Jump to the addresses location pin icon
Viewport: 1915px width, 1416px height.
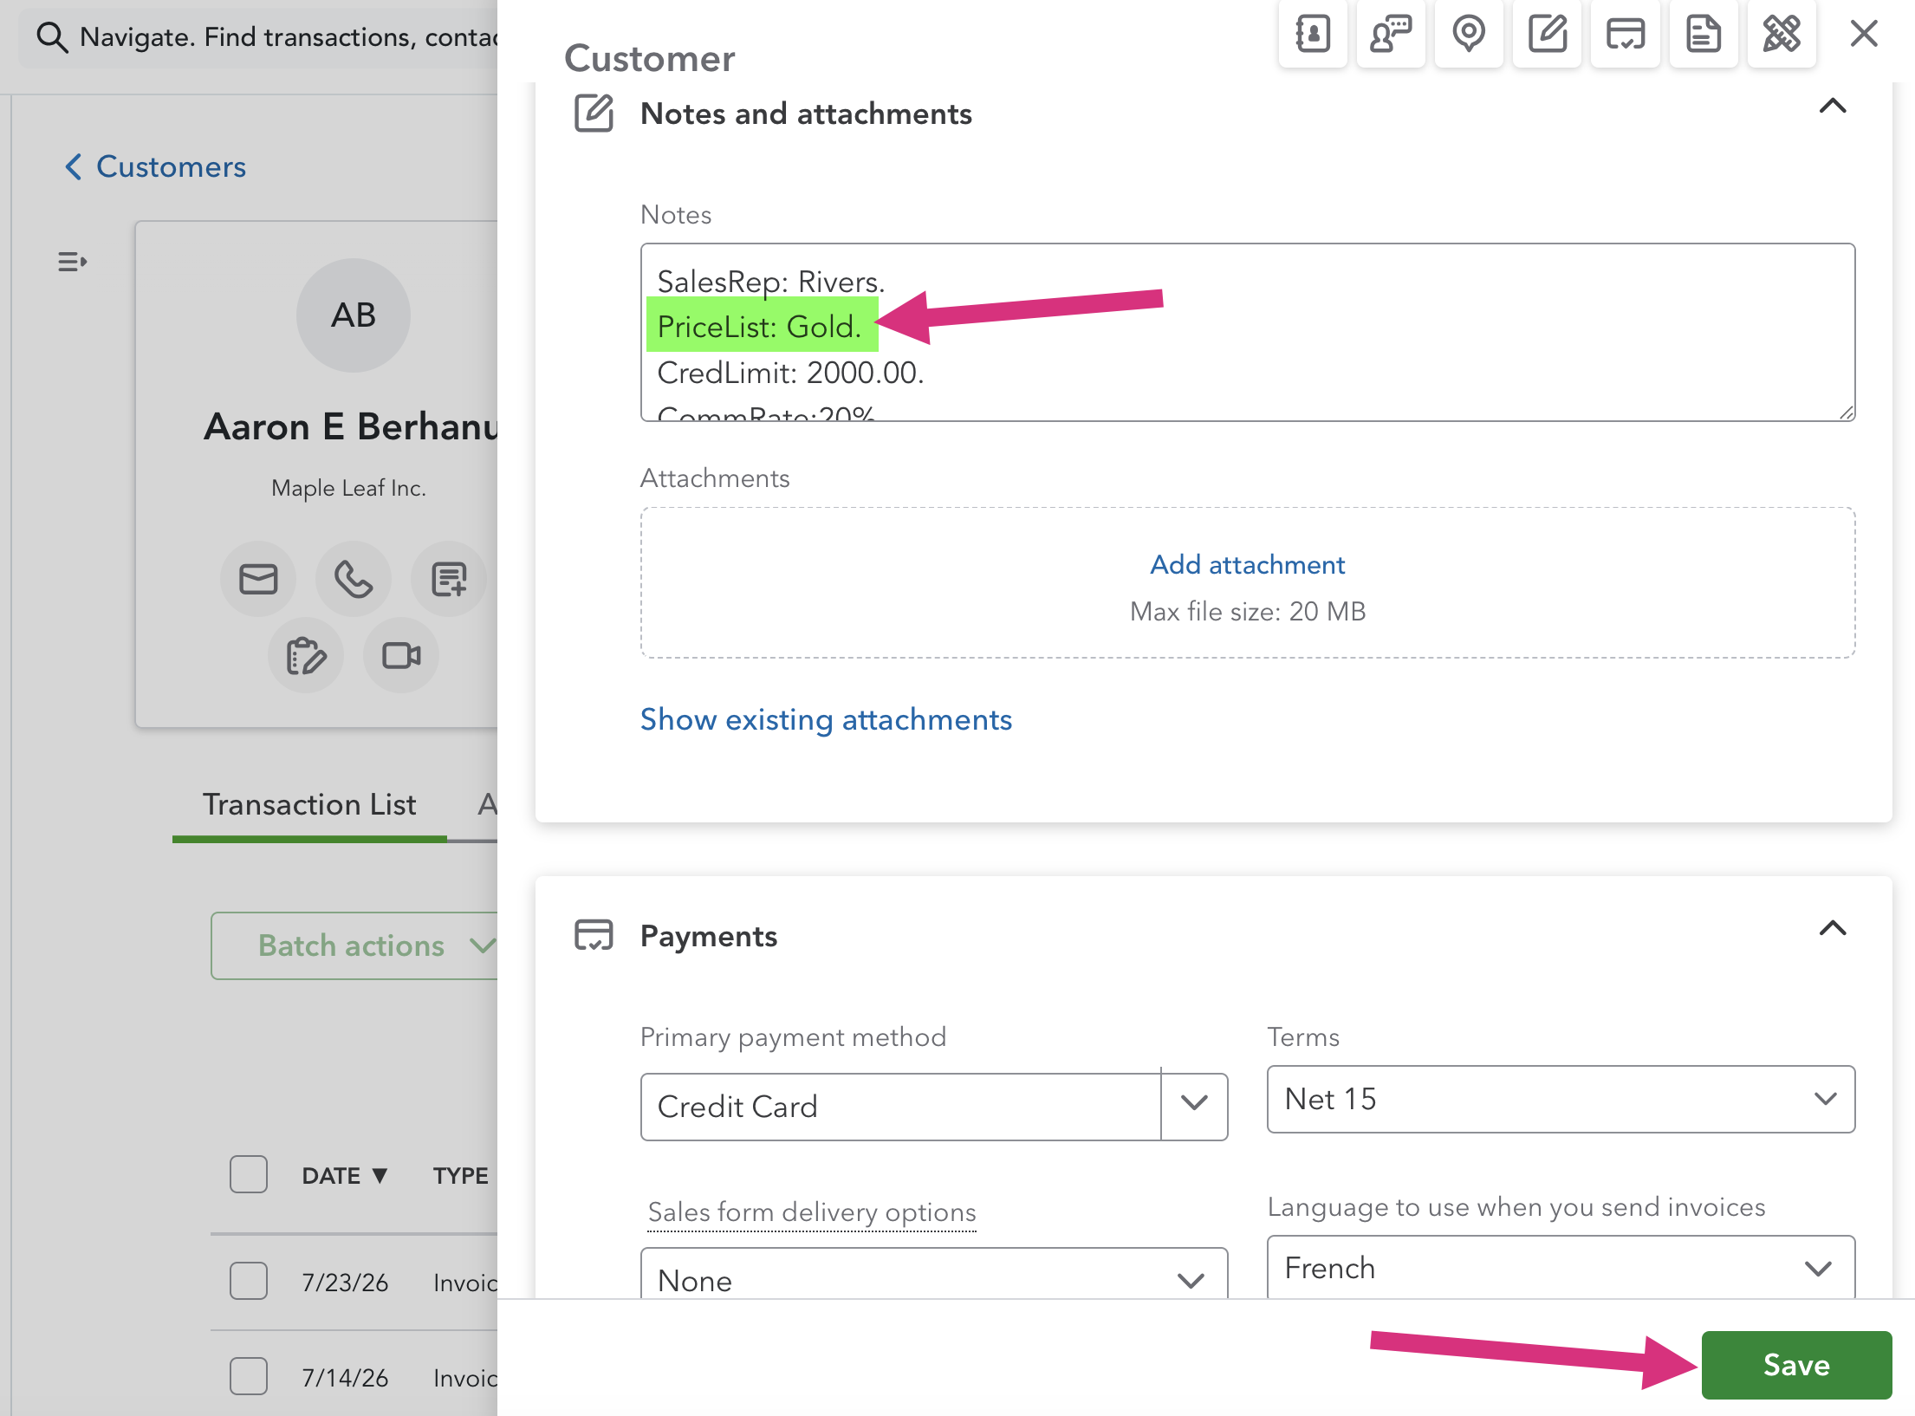(x=1469, y=35)
